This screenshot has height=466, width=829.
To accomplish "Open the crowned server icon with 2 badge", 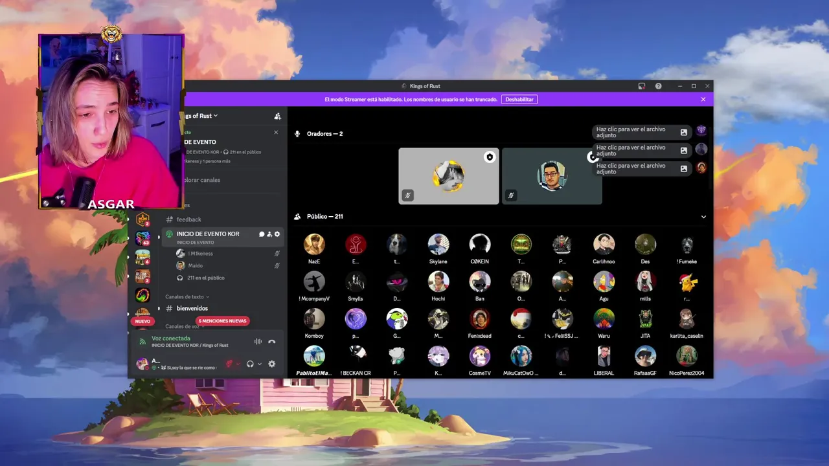I will click(x=142, y=220).
